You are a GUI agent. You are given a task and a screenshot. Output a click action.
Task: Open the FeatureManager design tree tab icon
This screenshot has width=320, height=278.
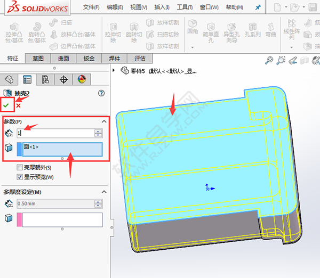click(9, 79)
